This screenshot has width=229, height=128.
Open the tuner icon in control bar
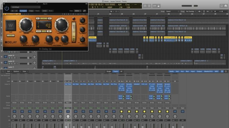(x=145, y=6)
